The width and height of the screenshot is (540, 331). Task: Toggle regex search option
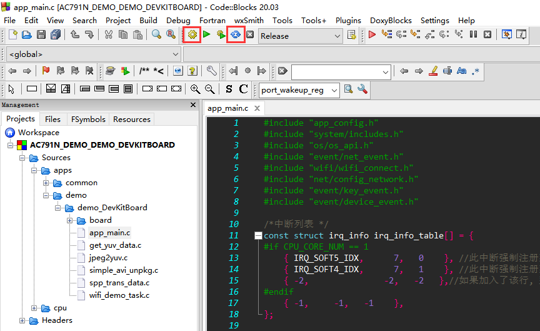coord(476,71)
